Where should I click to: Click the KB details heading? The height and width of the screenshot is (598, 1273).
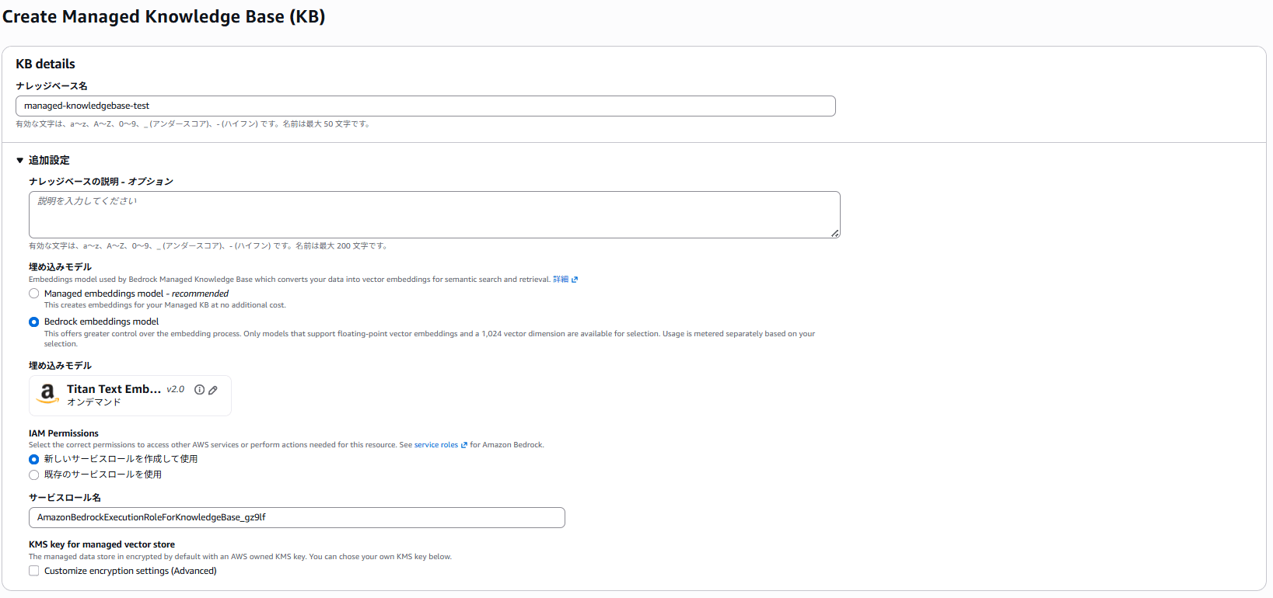[46, 64]
